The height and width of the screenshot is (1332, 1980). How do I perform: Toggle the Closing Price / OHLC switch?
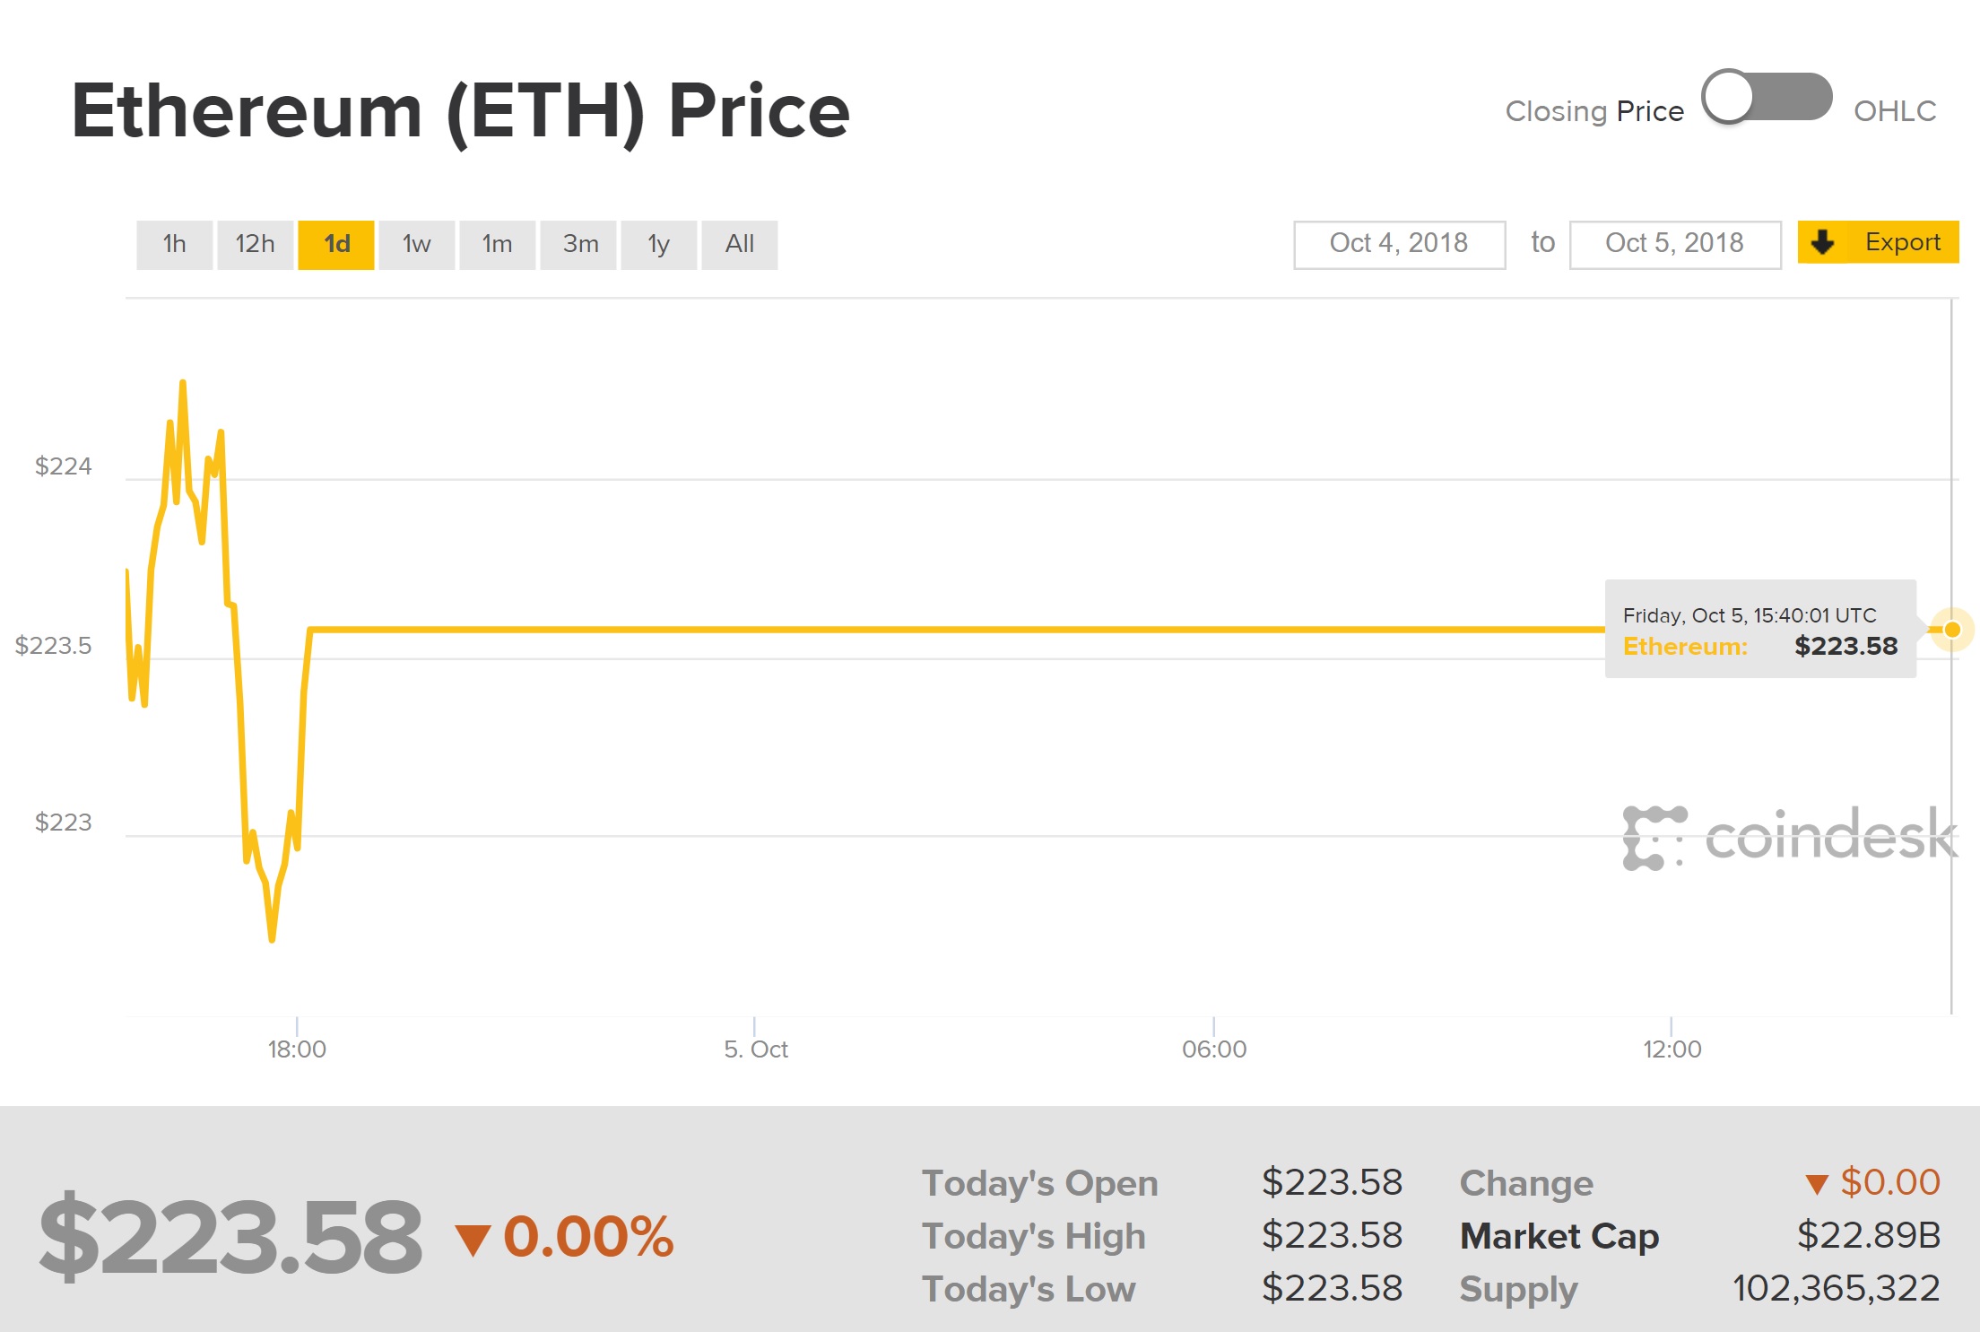pyautogui.click(x=1766, y=97)
